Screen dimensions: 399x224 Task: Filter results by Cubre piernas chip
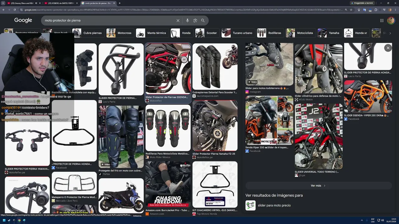[x=89, y=33]
